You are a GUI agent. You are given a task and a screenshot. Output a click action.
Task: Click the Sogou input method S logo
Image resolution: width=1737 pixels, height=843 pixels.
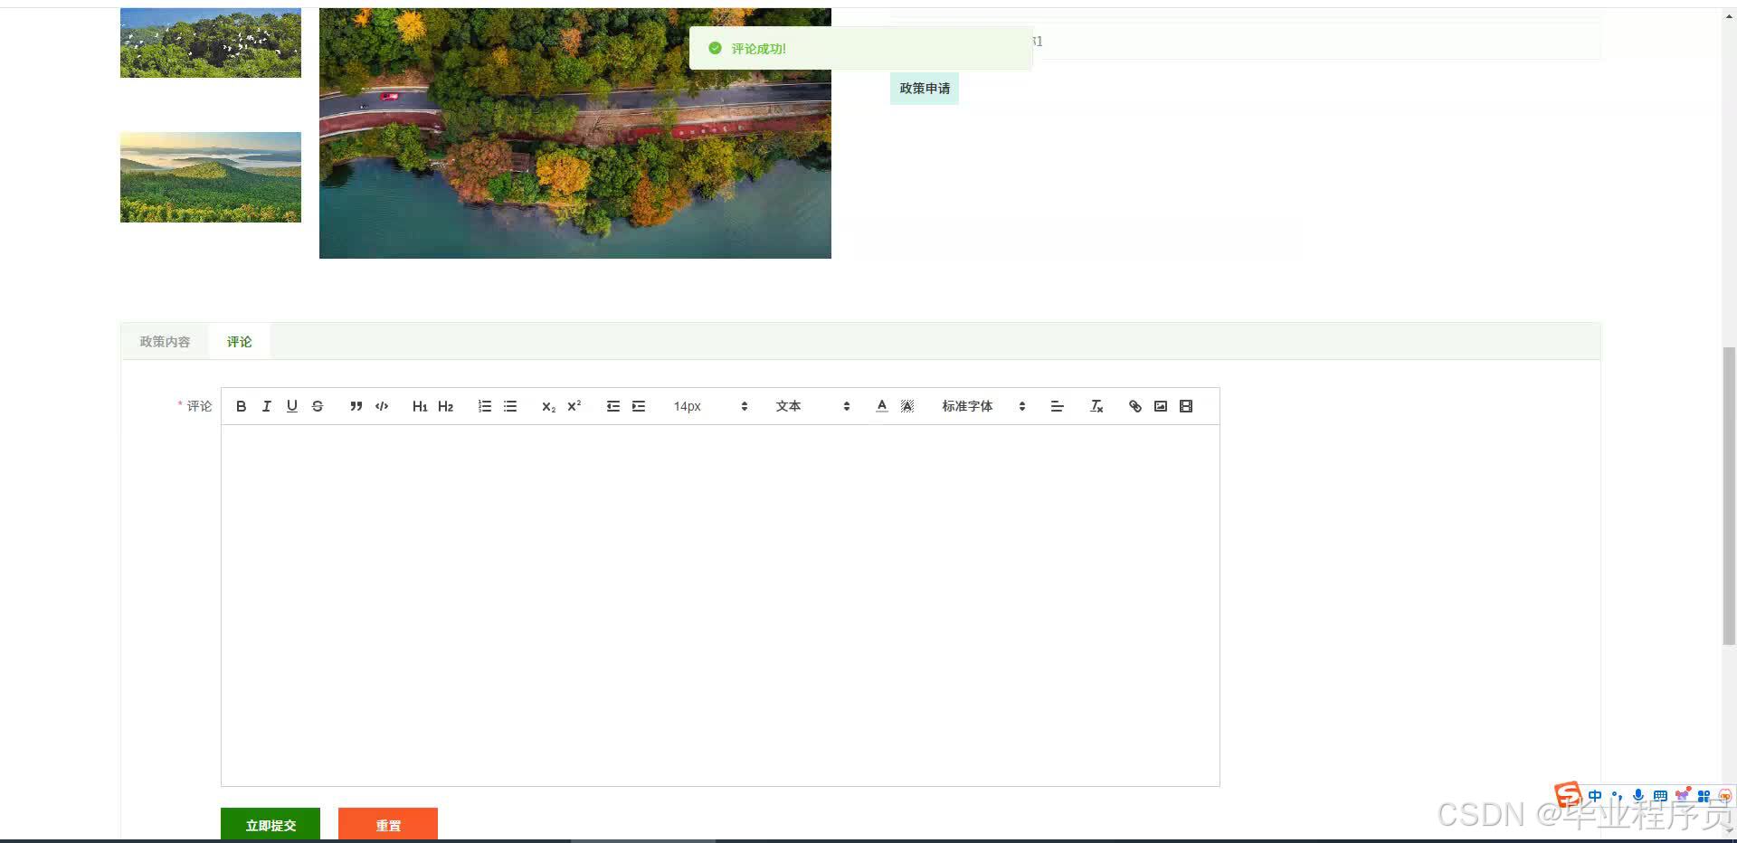pos(1568,796)
